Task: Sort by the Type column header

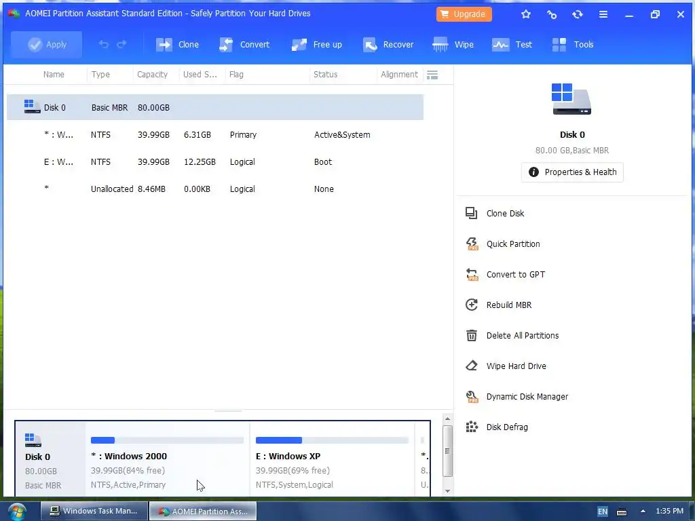Action: click(100, 75)
